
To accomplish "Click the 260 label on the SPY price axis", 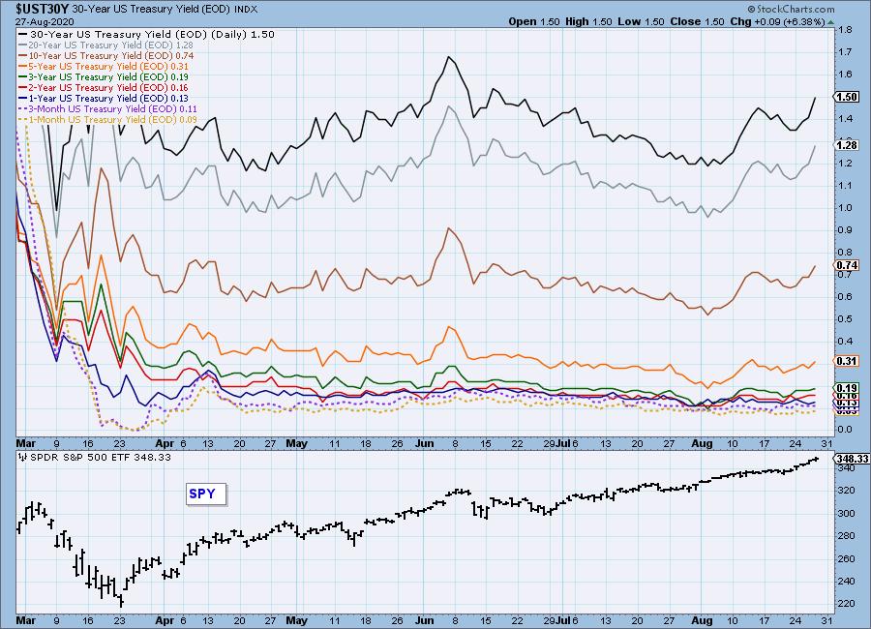I will 846,558.
